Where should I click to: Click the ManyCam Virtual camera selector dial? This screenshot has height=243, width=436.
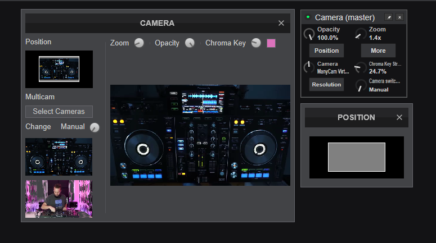309,68
